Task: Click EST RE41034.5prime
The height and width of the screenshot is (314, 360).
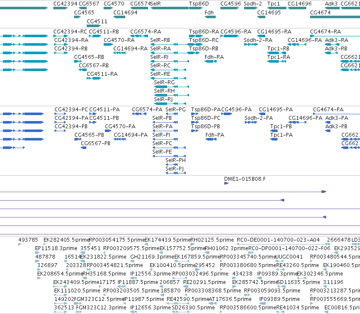Action: coord(297,307)
